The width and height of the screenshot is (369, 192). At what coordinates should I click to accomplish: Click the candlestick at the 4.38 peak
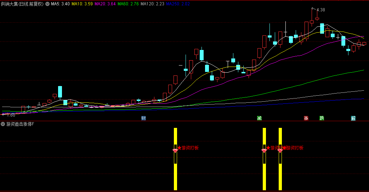point(312,18)
